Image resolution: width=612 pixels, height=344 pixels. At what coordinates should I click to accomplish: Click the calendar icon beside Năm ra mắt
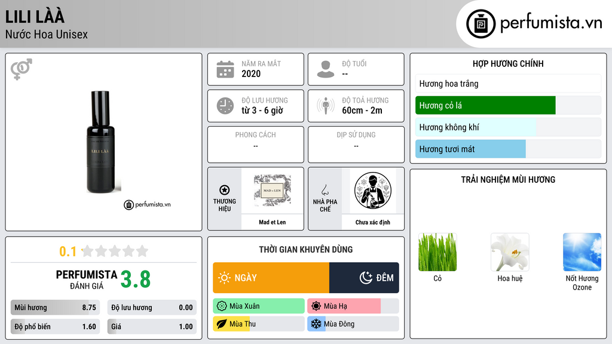[225, 69]
